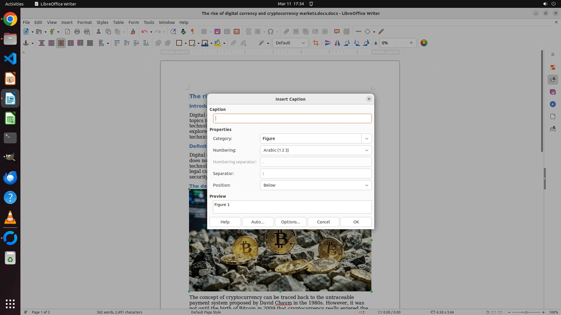561x315 pixels.
Task: Click the Crop image tool icon
Action: tap(316, 43)
